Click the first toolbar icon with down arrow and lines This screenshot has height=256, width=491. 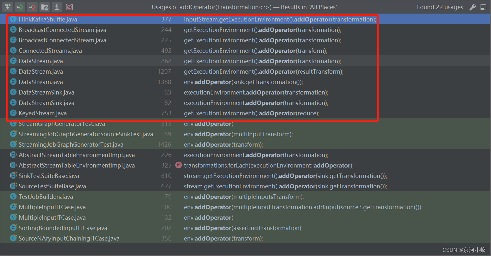[x=8, y=7]
